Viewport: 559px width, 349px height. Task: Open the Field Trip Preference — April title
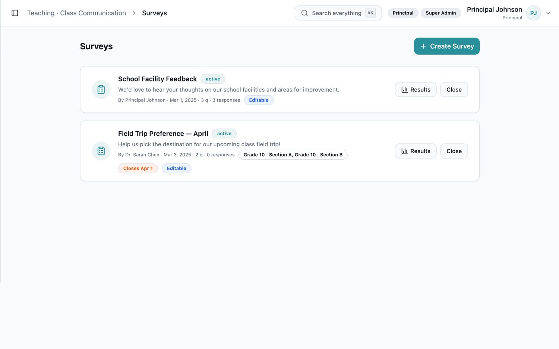coord(163,134)
